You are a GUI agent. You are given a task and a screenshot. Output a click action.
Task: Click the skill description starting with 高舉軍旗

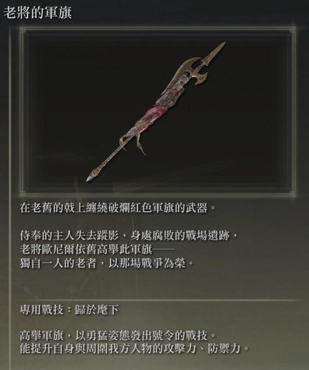click(118, 335)
